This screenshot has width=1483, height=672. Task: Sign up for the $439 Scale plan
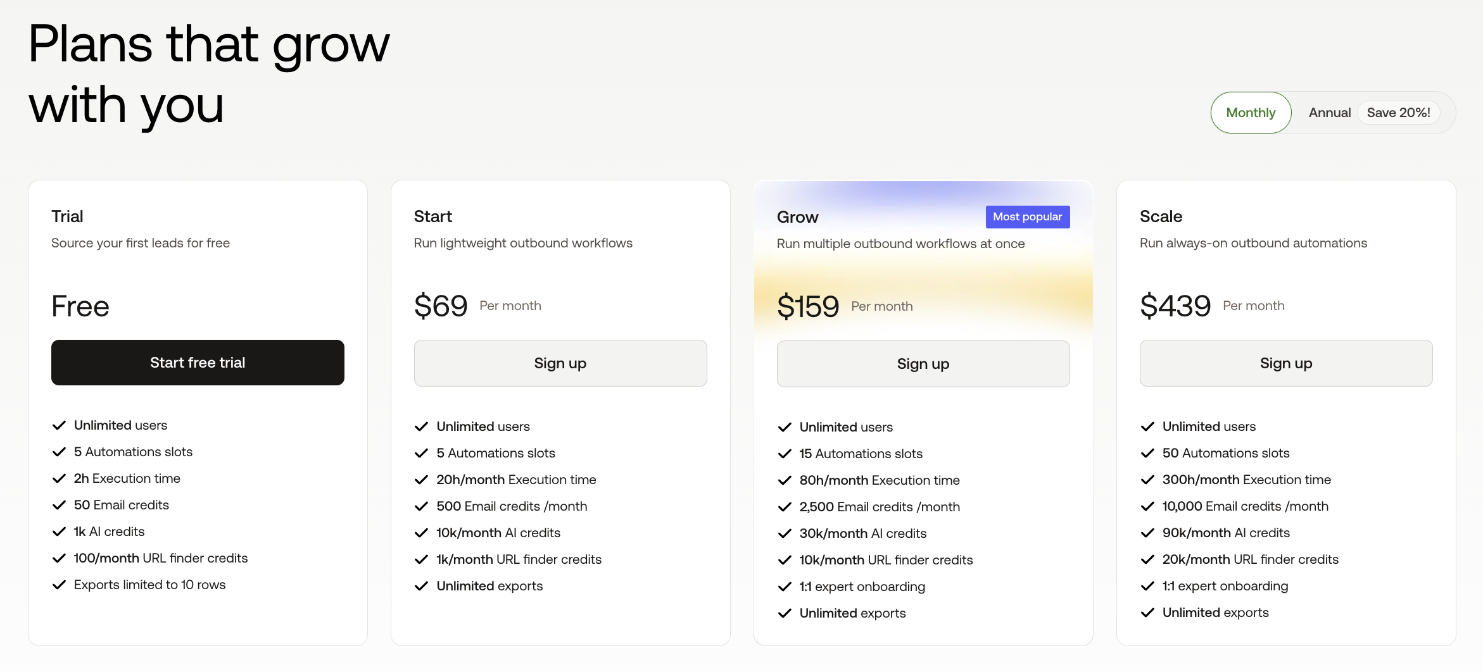tap(1285, 363)
